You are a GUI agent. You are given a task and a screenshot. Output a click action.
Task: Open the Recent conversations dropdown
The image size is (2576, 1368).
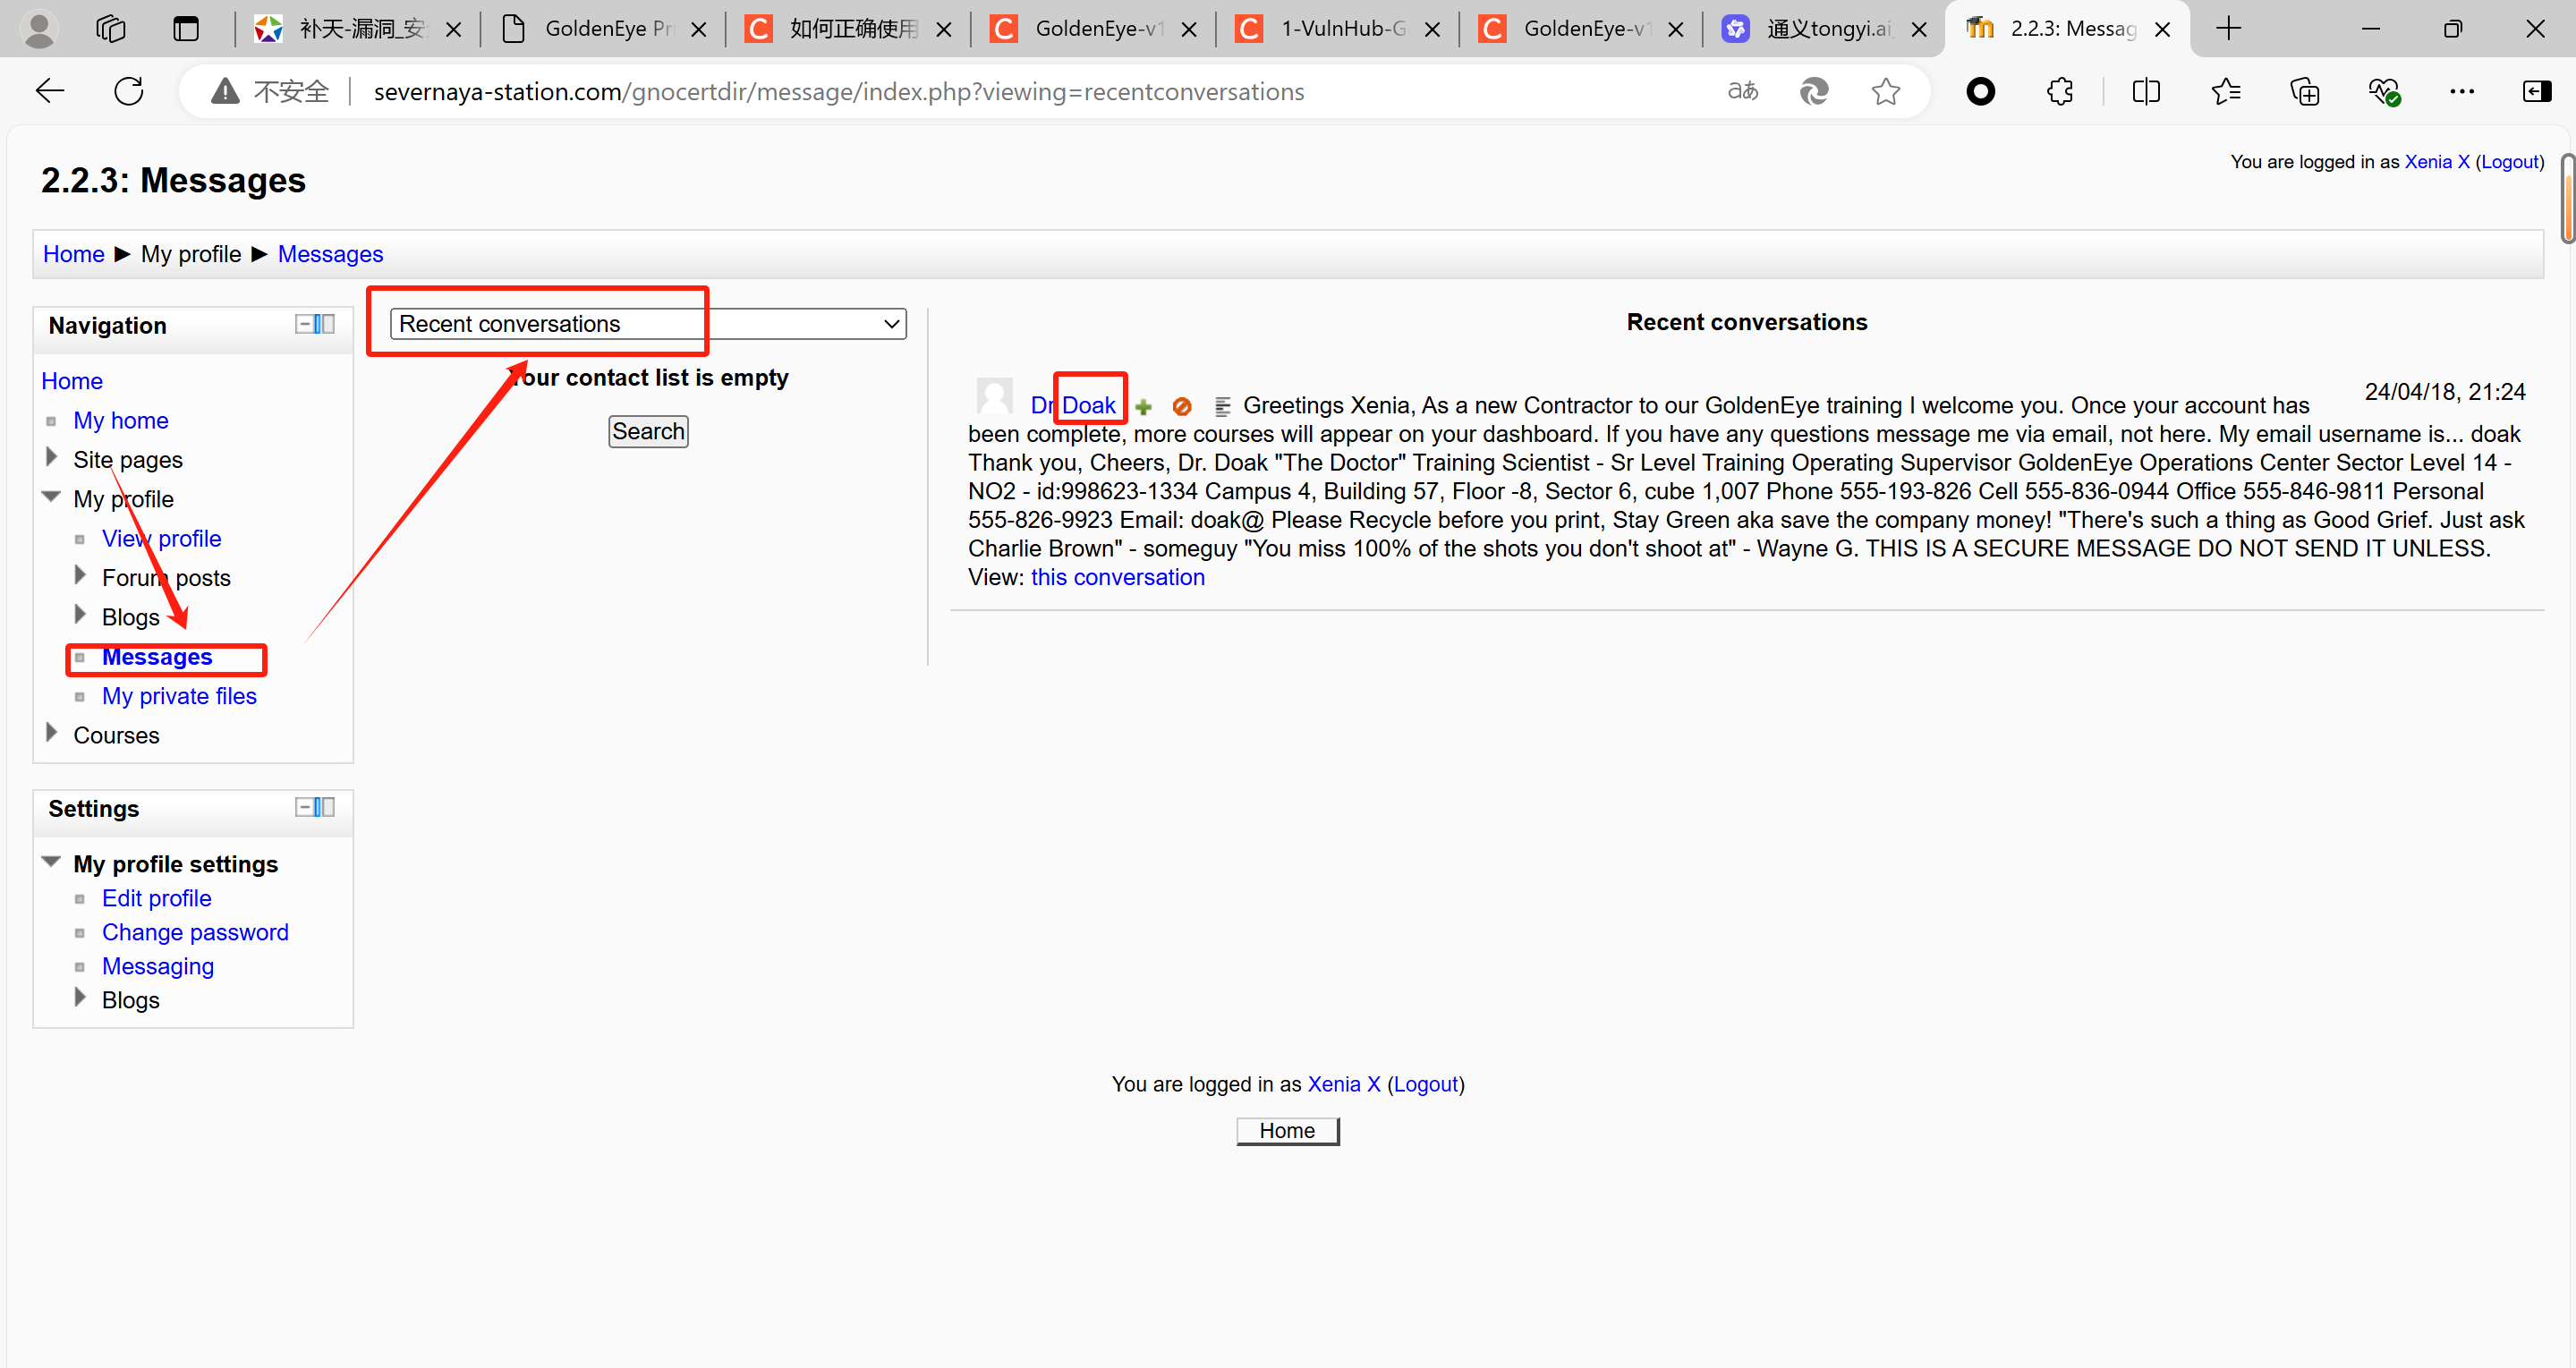click(x=648, y=324)
